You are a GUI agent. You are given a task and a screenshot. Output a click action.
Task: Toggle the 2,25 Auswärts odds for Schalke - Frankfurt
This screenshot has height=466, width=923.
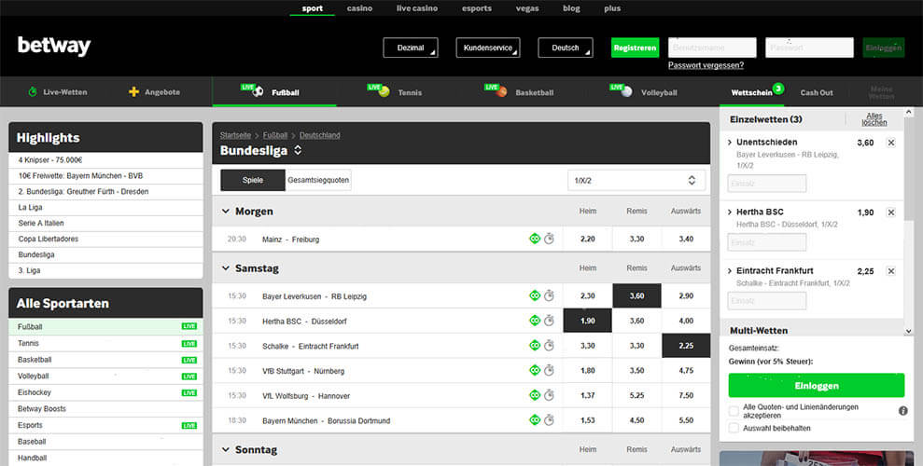(686, 346)
